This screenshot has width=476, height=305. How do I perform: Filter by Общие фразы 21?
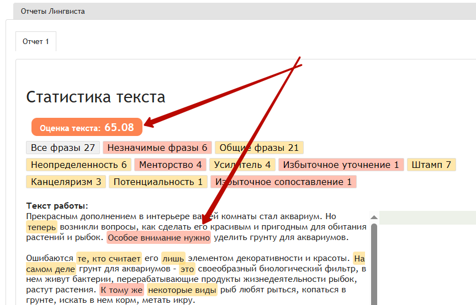click(259, 148)
